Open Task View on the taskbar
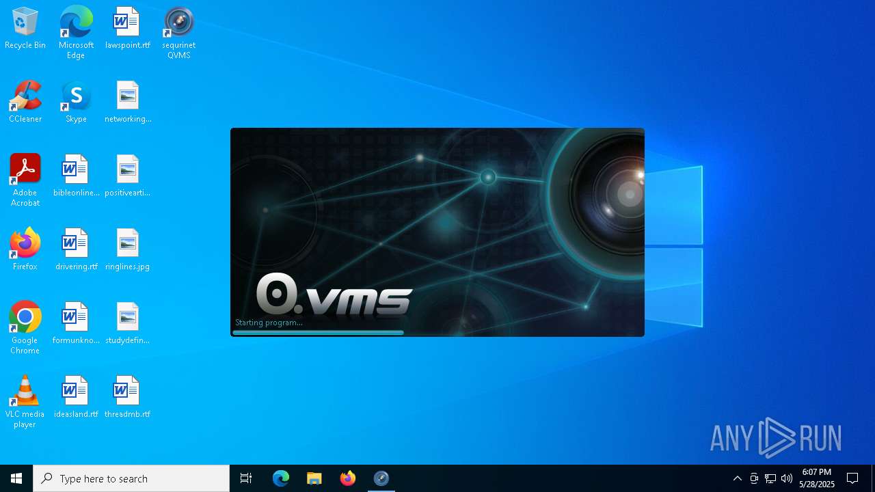The image size is (875, 492). 246,478
